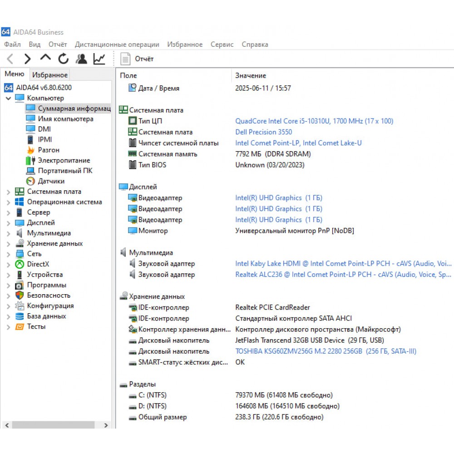Collapse the Компьютер tree node
Viewport: 454px width, 454px height.
8,98
